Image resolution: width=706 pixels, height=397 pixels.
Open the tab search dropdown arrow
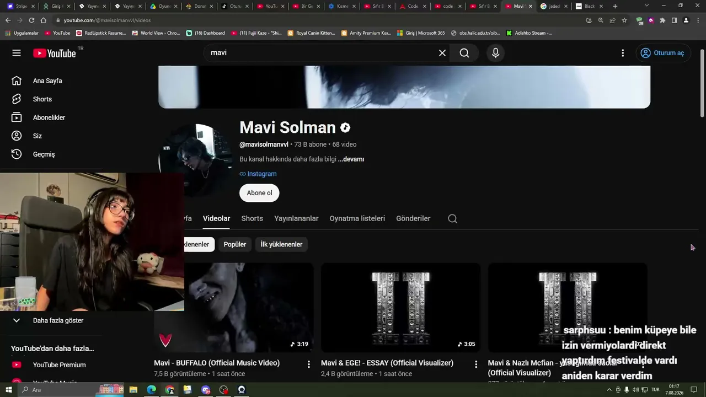click(x=647, y=6)
